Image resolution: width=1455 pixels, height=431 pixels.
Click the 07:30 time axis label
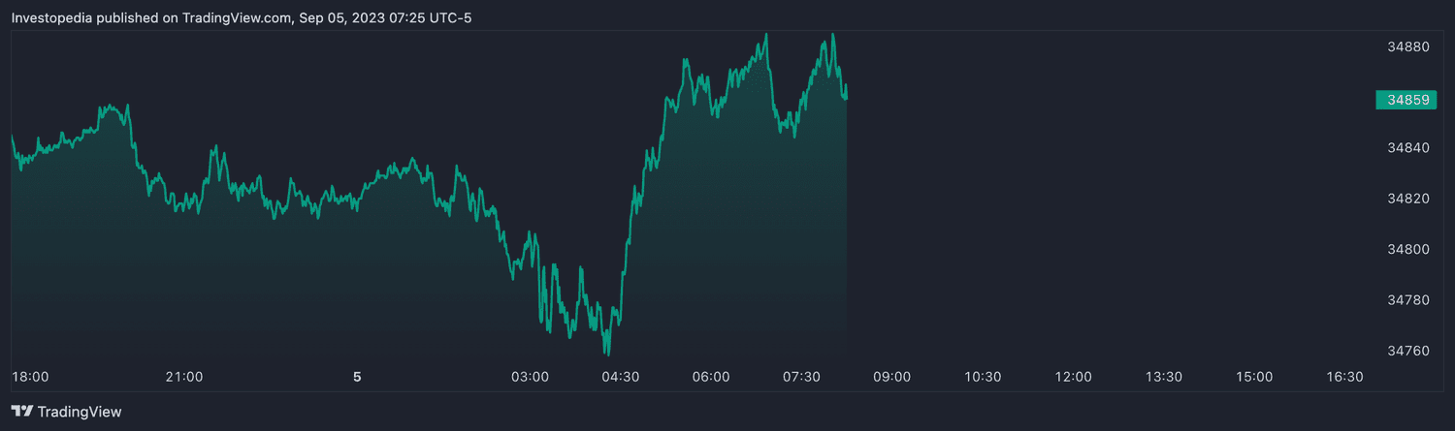801,376
